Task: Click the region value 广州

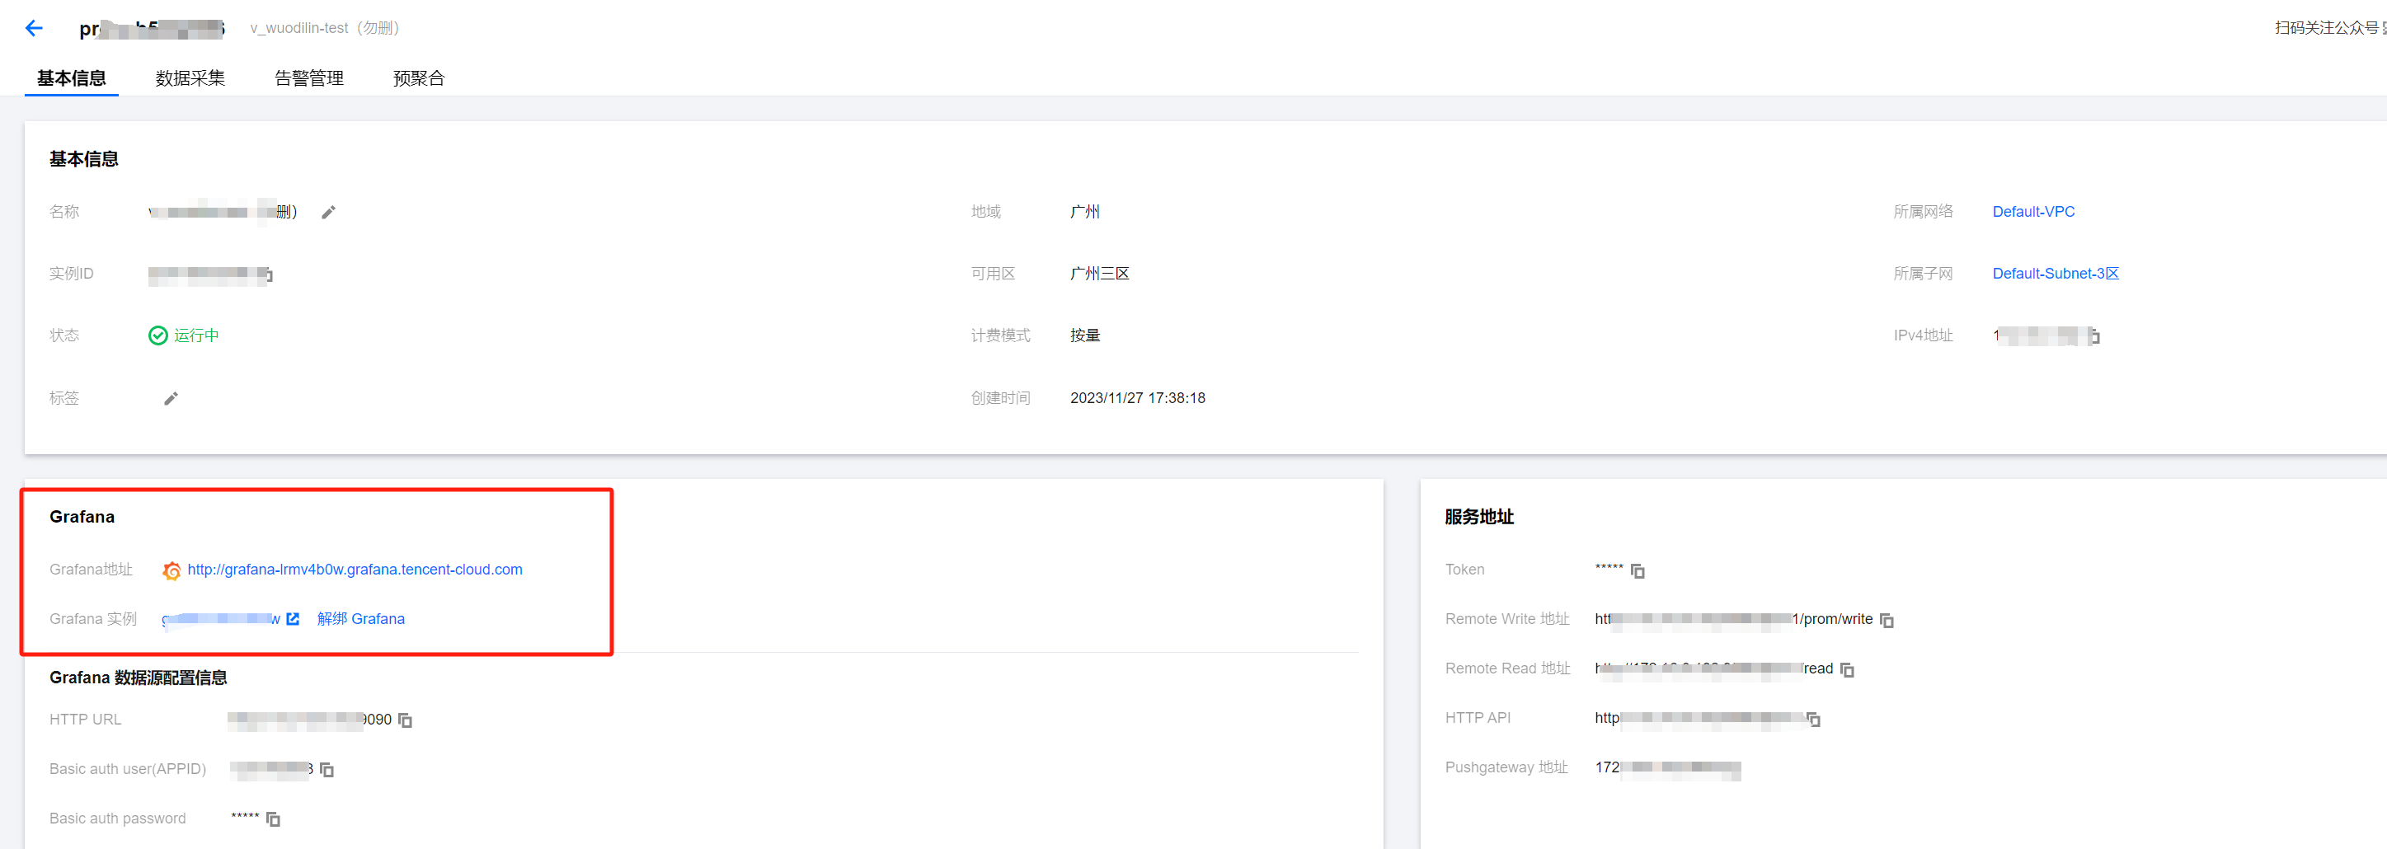Action: (1084, 211)
